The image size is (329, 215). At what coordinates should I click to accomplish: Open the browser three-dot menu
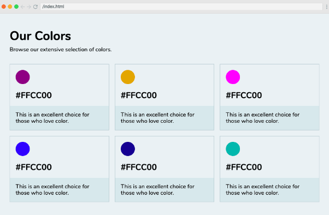326,7
